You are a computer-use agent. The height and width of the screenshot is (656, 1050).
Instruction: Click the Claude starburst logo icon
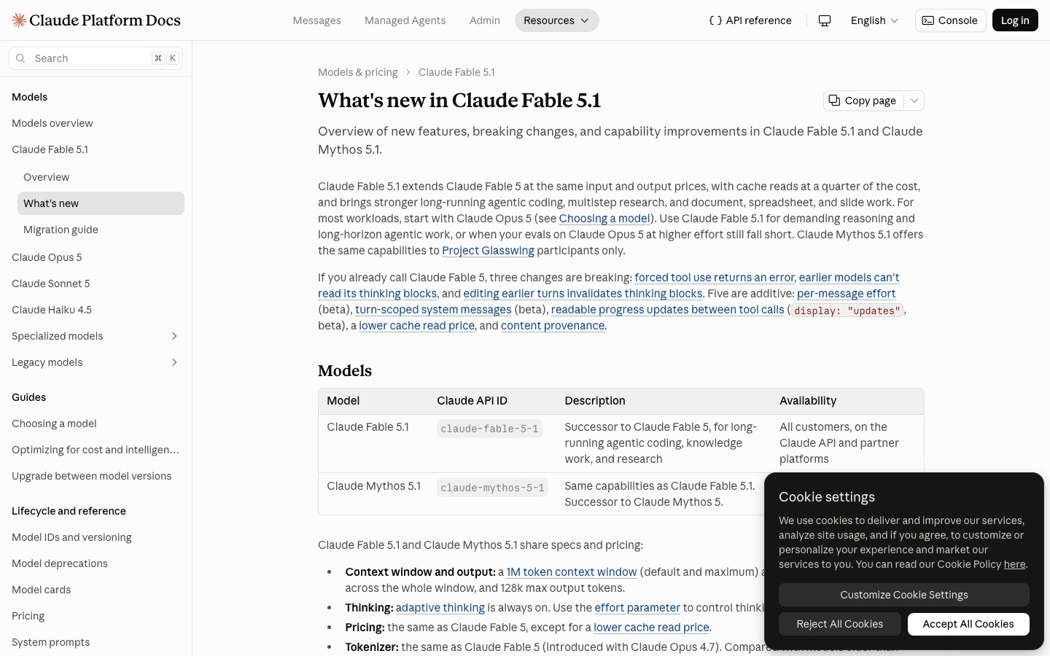[19, 20]
